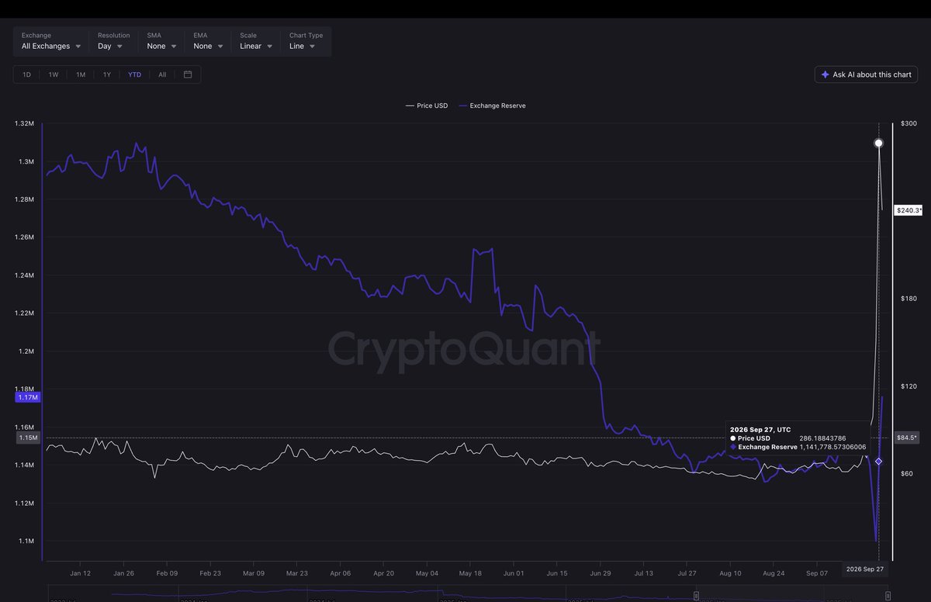Image resolution: width=931 pixels, height=602 pixels.
Task: Click the 1.17M reserve axis label
Action: pos(28,397)
